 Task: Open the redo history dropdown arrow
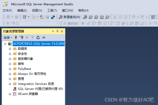point(147,17)
